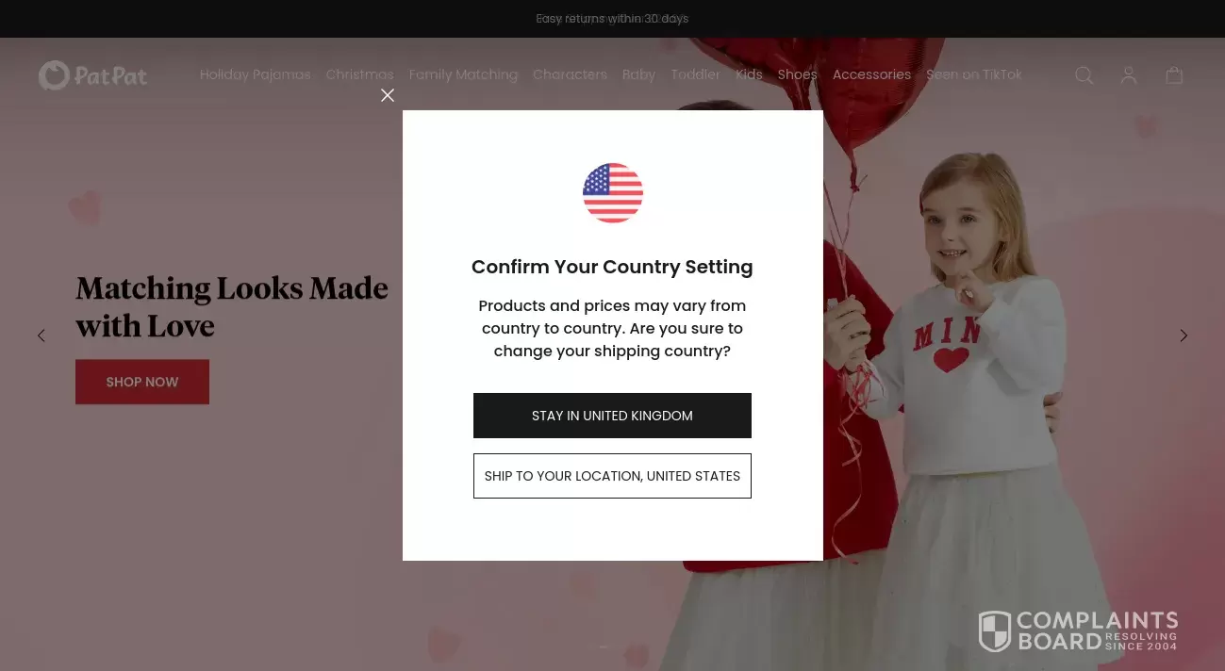Click the PatPat logo

coord(92,75)
